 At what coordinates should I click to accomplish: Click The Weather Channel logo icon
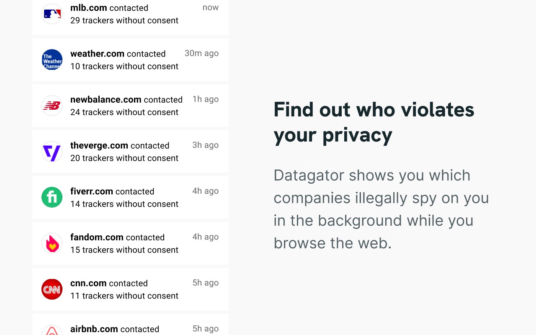[52, 59]
